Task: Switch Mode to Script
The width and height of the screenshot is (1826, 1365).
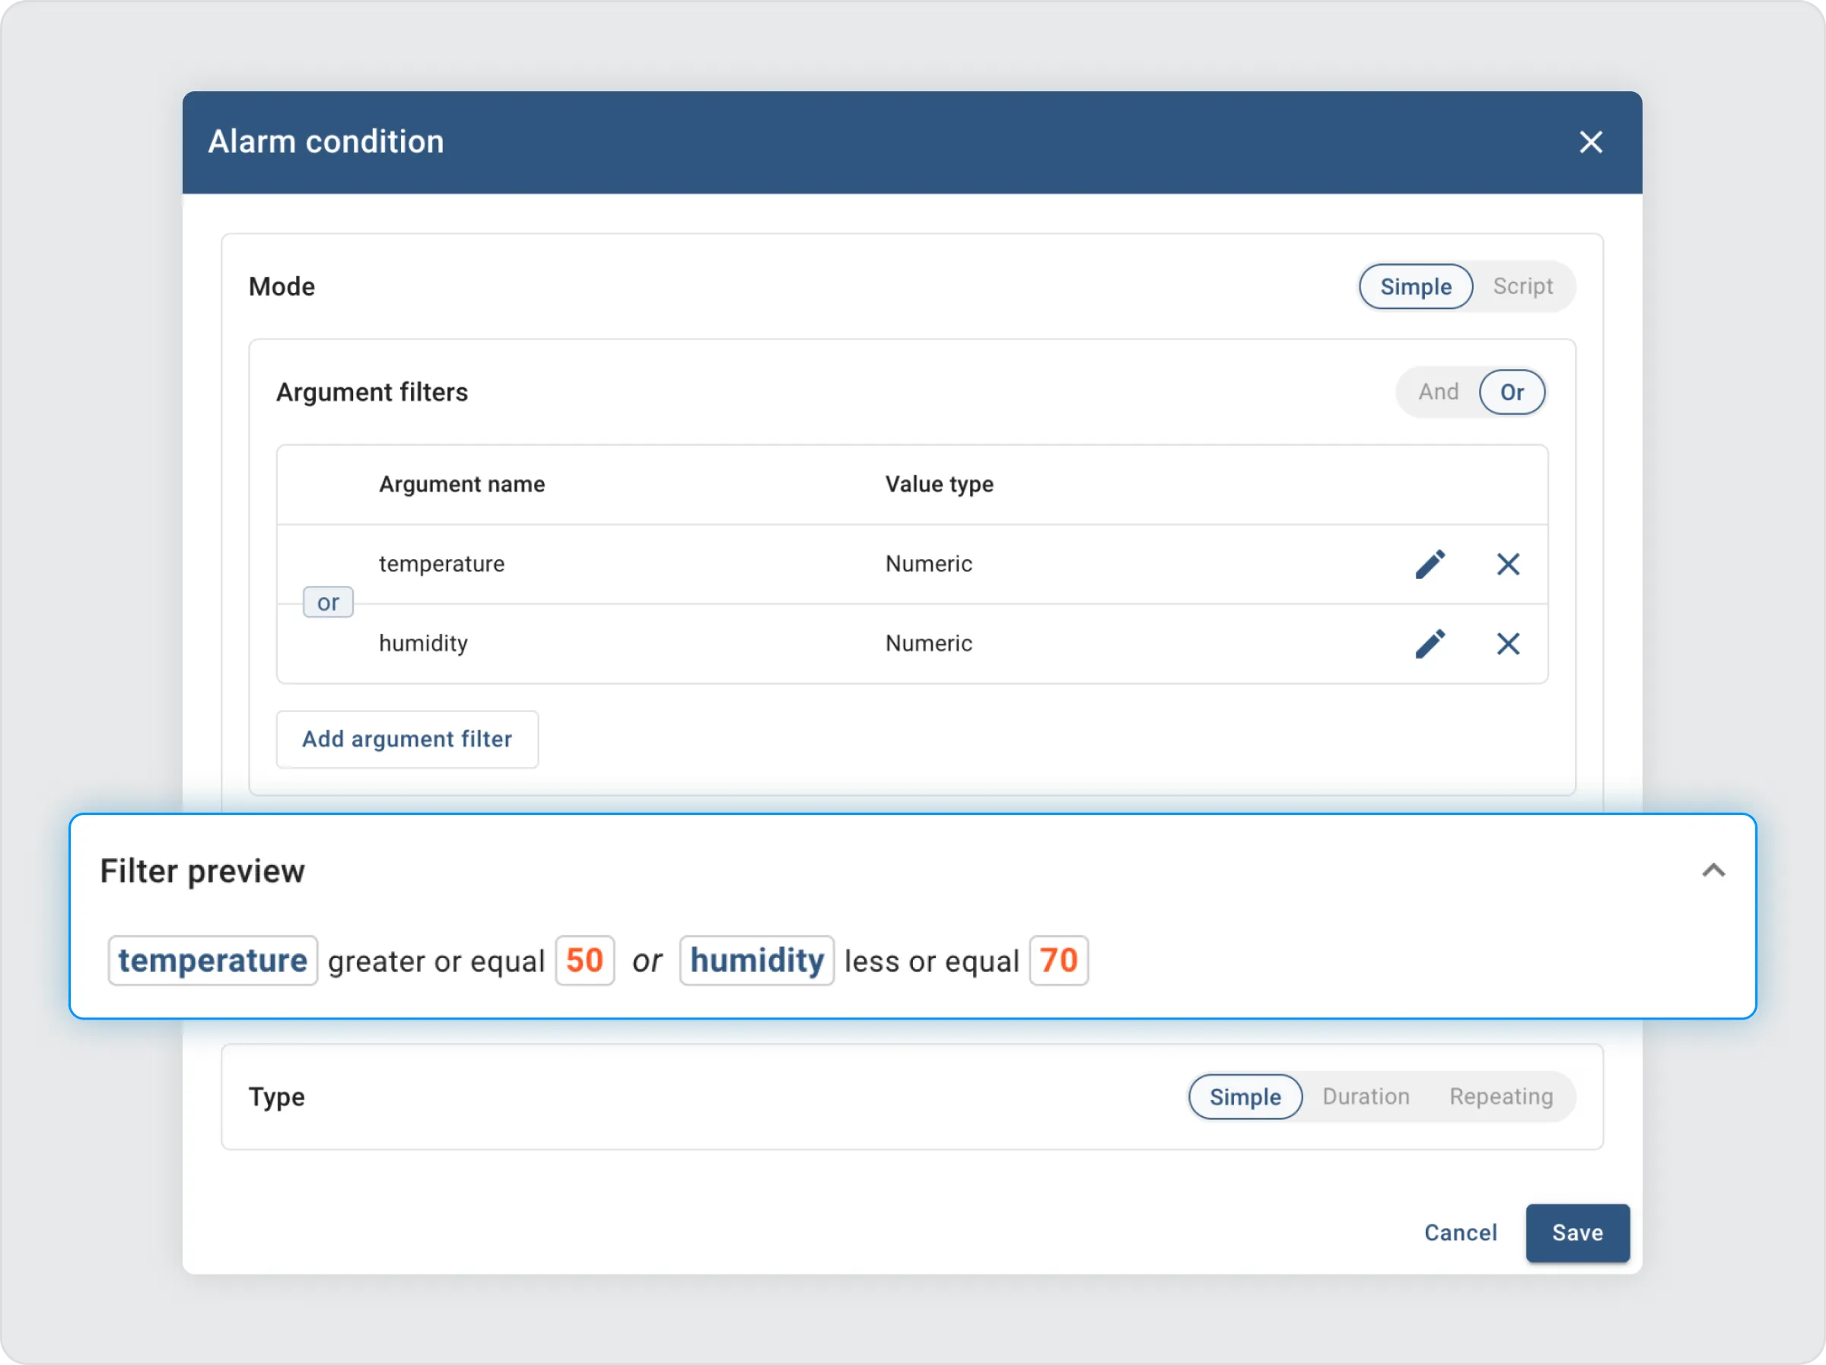Action: (x=1522, y=287)
